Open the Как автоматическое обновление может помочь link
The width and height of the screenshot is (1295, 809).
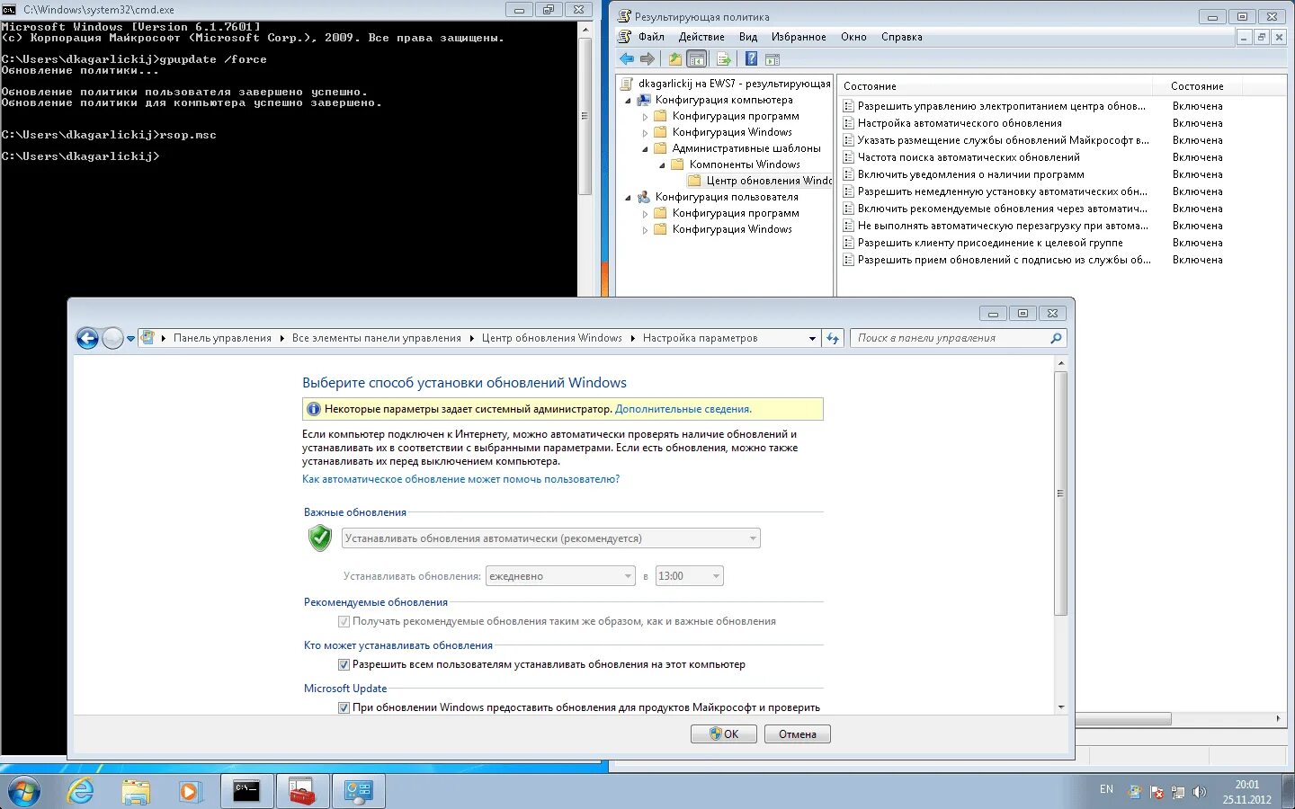pos(460,479)
